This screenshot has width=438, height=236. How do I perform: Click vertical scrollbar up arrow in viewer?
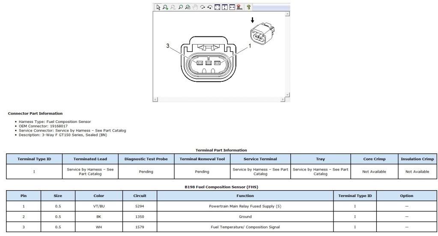pos(287,14)
